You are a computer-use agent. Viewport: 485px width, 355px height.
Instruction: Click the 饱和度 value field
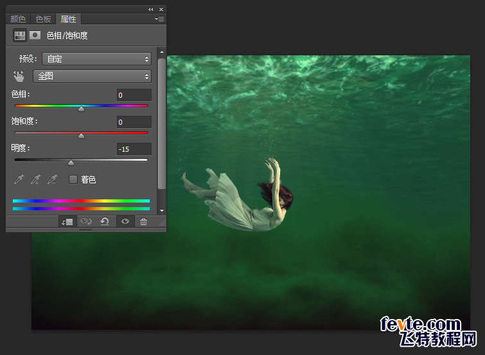[134, 122]
